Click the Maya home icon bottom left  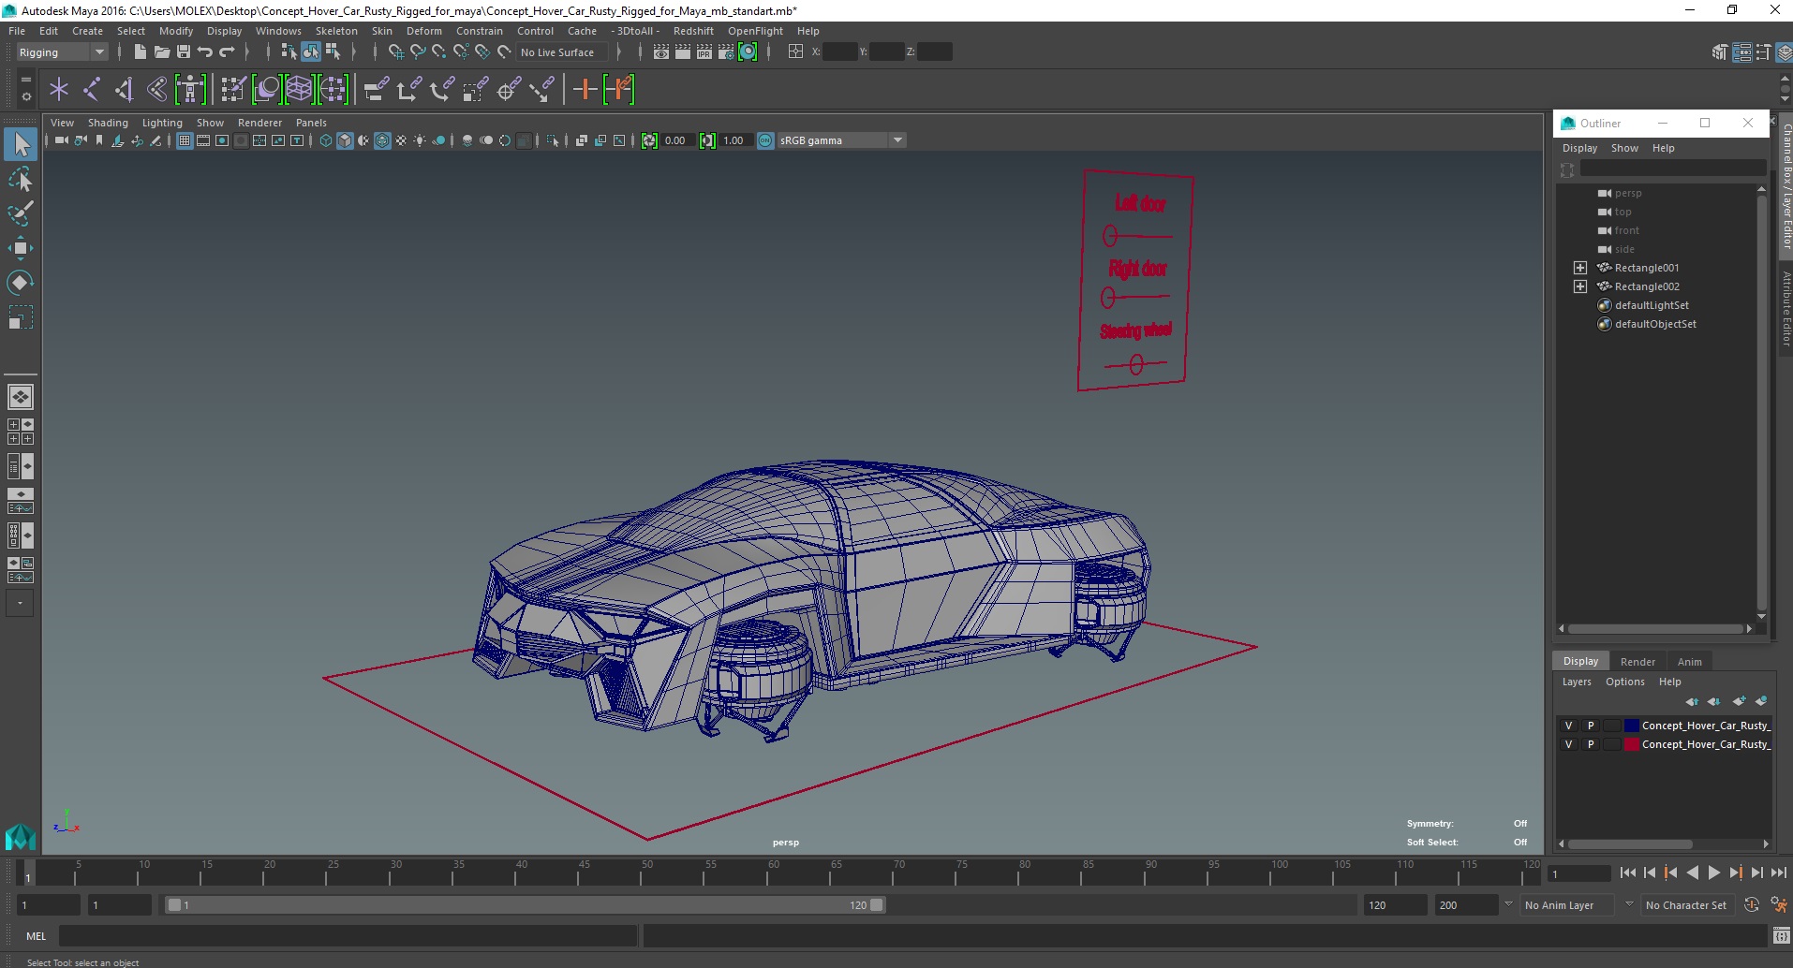pyautogui.click(x=20, y=836)
